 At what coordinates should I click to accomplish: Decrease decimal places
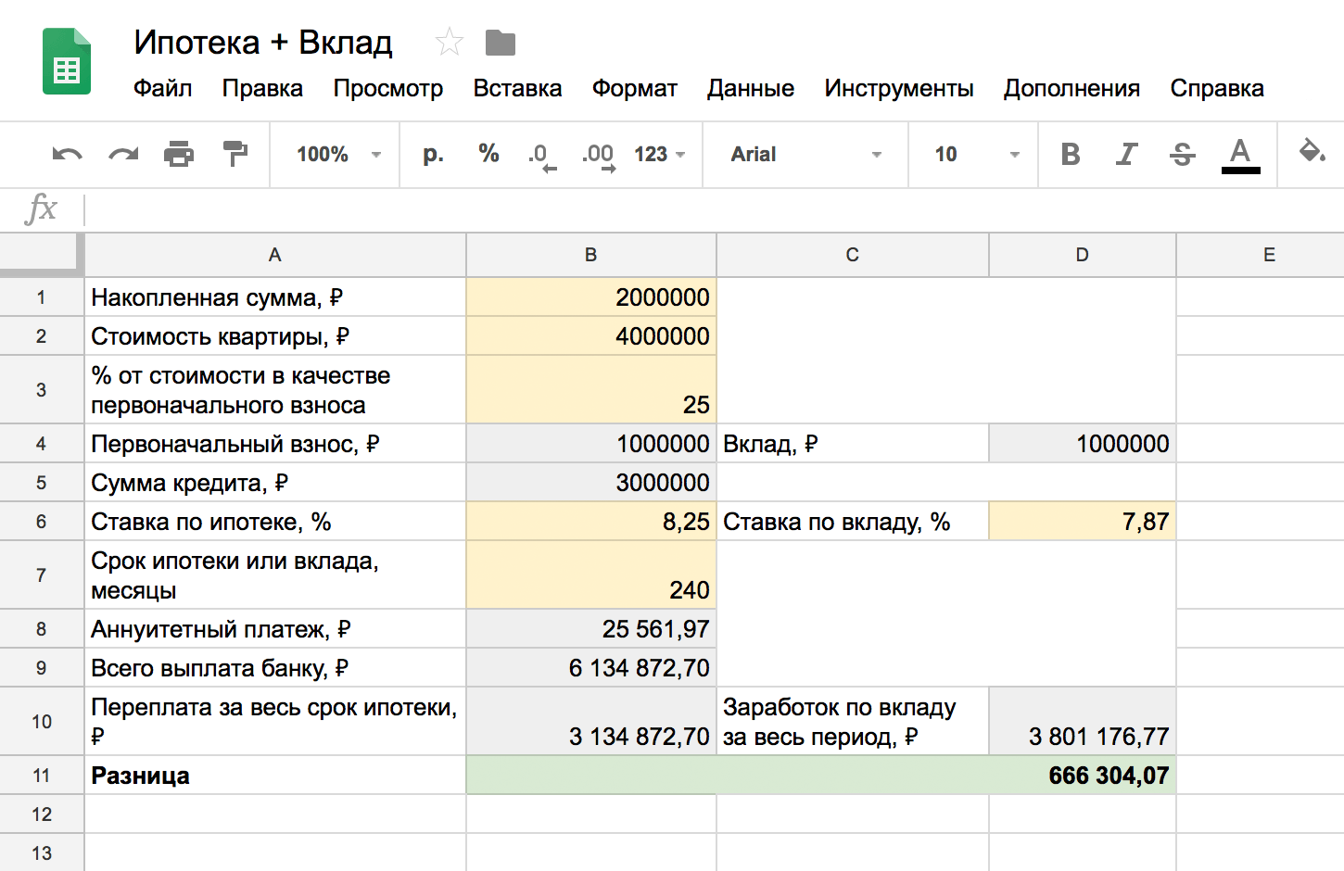542,156
